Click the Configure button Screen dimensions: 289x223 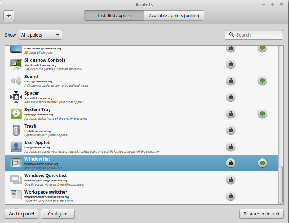pos(58,214)
